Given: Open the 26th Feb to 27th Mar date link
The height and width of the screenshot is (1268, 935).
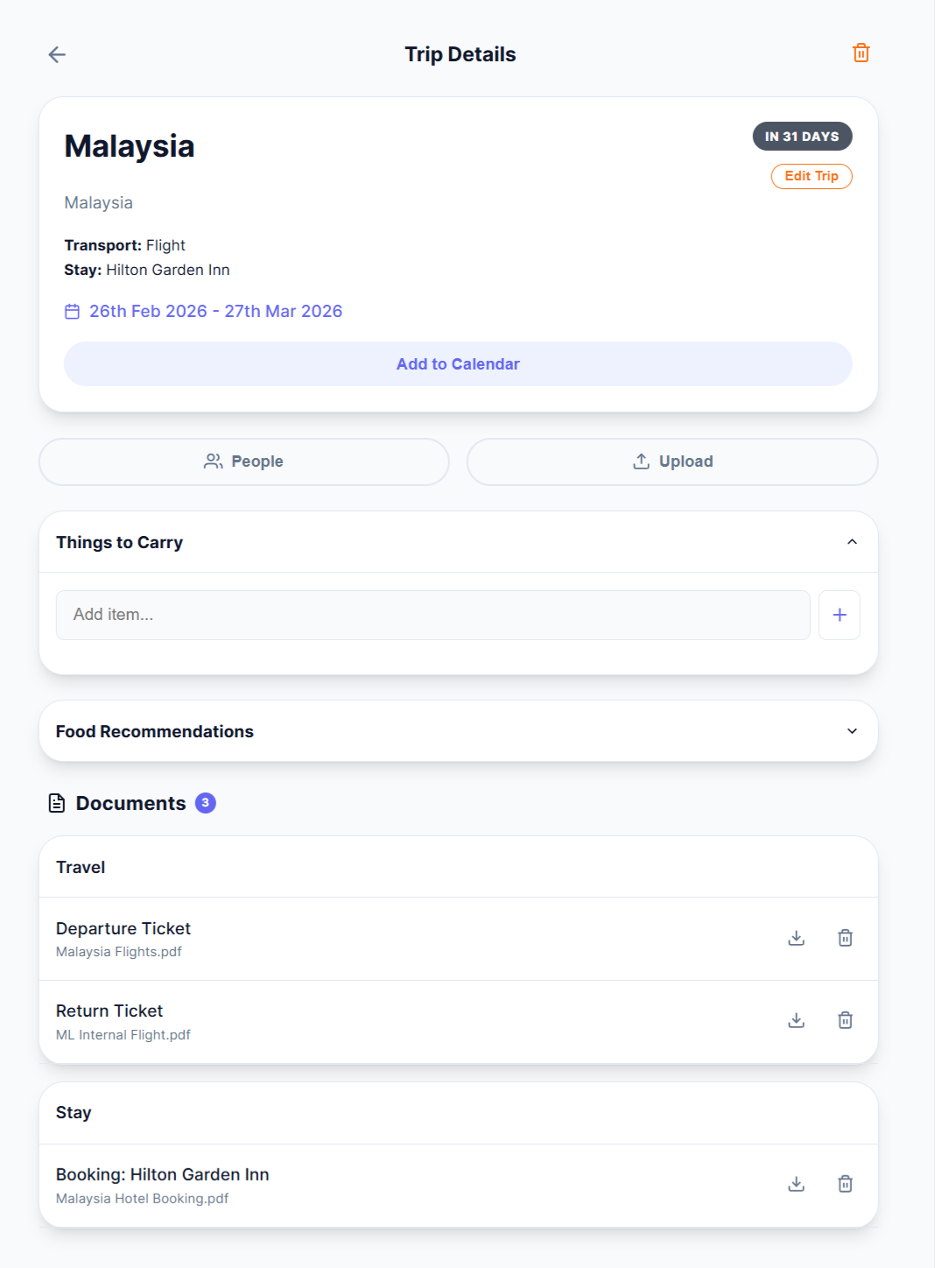Looking at the screenshot, I should [x=215, y=311].
